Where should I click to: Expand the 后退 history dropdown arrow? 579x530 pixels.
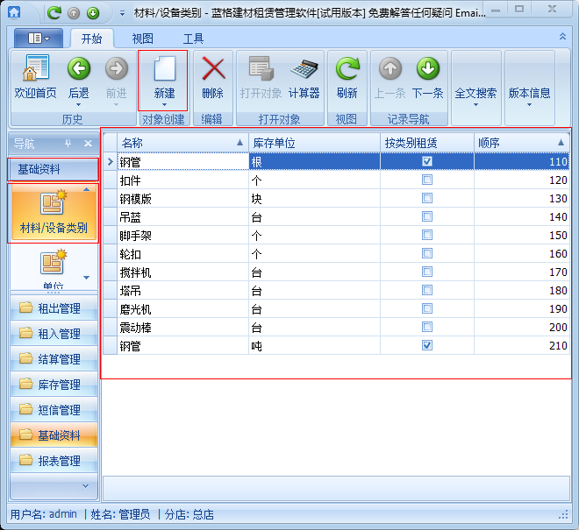click(79, 105)
